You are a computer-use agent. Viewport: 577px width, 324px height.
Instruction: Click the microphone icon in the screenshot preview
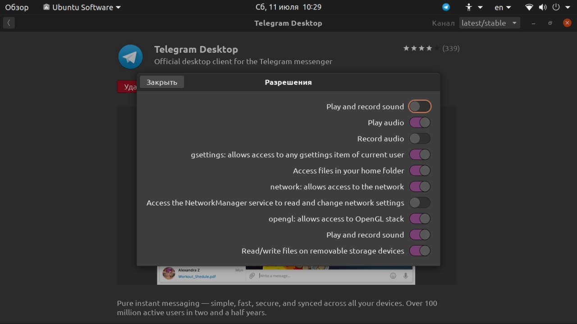pos(406,275)
